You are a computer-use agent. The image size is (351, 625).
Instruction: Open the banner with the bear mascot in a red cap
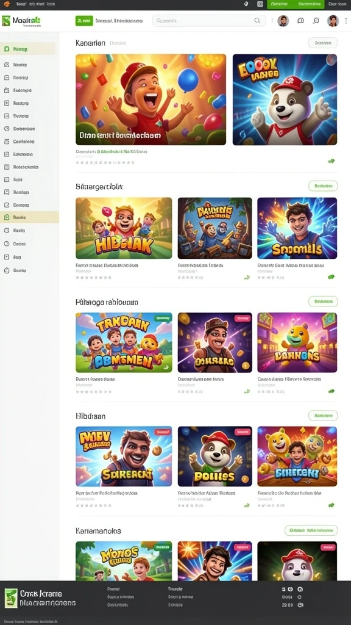click(285, 99)
